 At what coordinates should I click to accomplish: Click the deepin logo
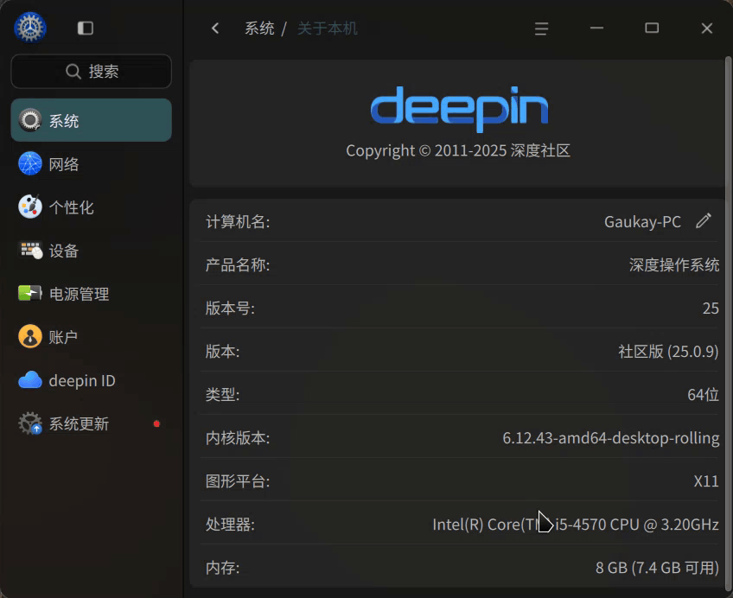459,109
